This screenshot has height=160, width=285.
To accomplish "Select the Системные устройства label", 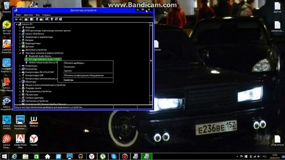I will [37, 101].
